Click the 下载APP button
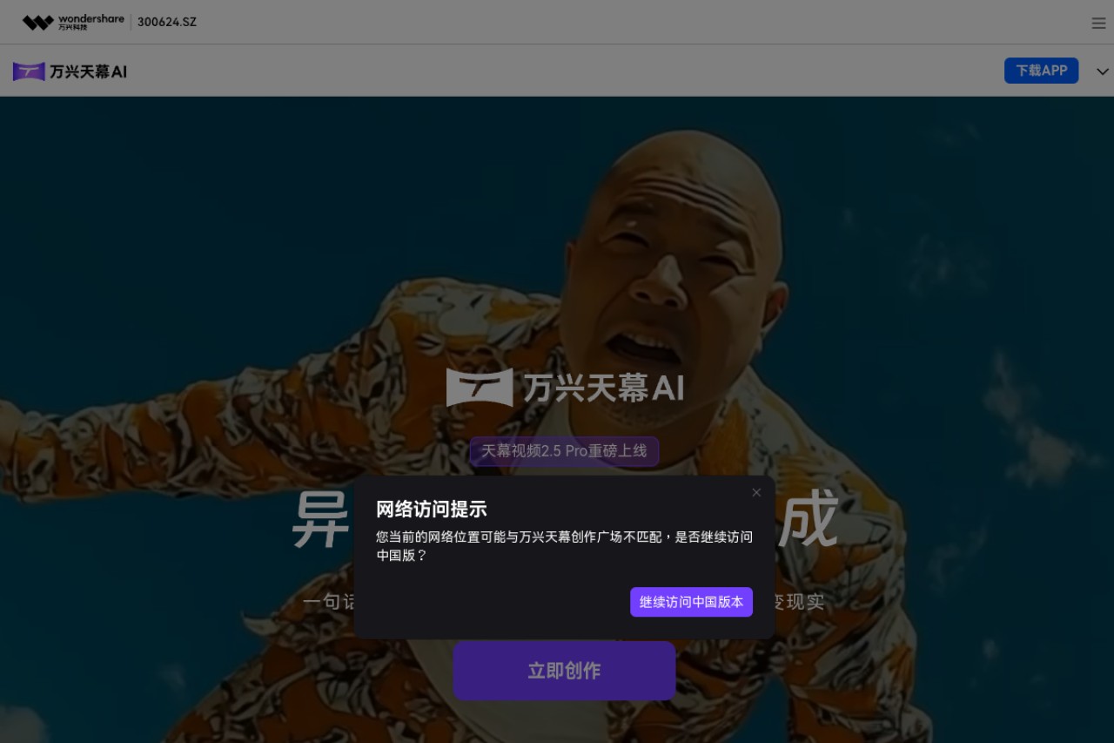The height and width of the screenshot is (743, 1114). point(1041,71)
